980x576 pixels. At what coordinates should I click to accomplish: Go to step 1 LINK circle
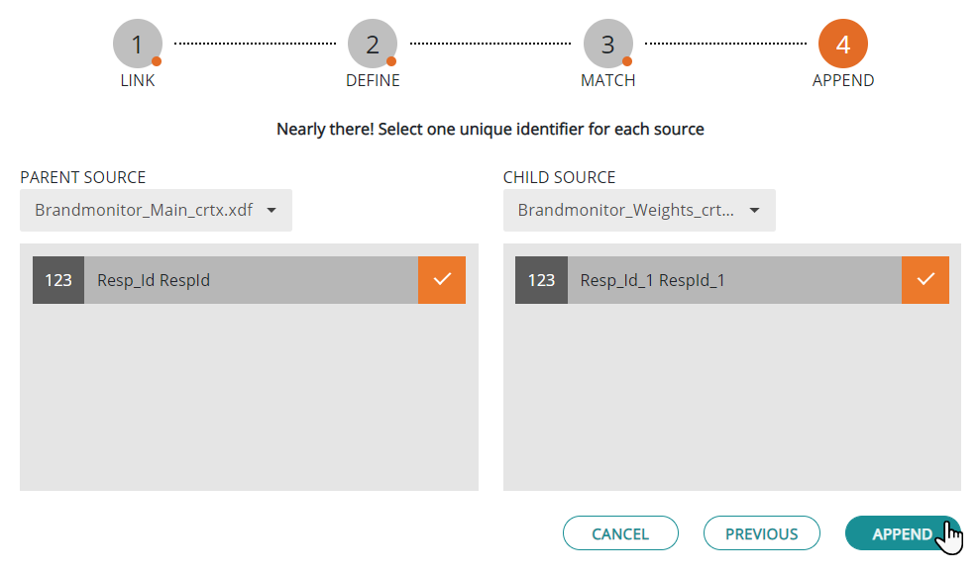(x=138, y=44)
